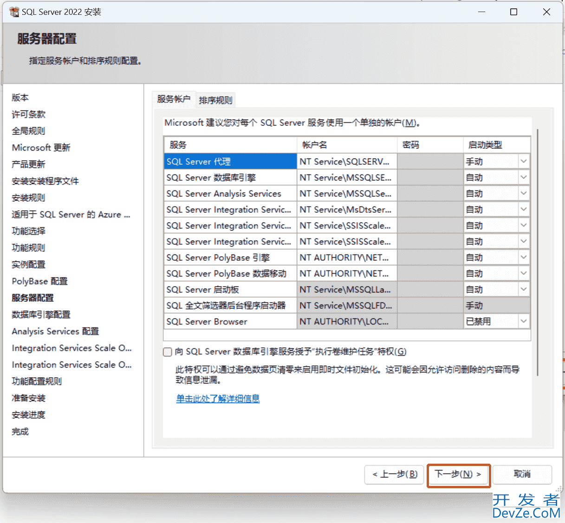Click 服务器配置 step in the sidebar
565x523 pixels.
[33, 298]
